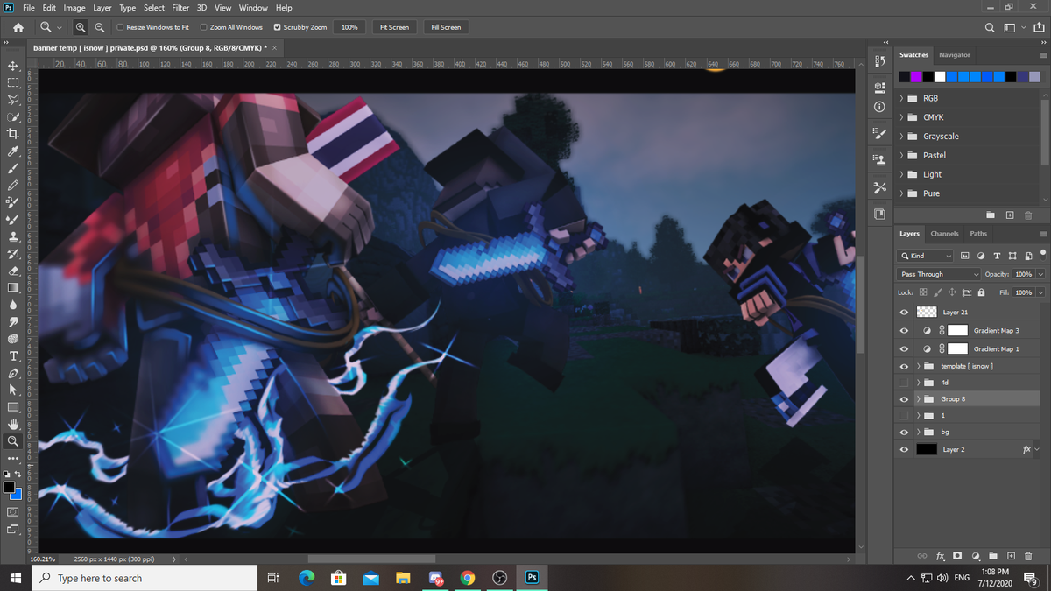Select the Blur tool
Screen dimensions: 1051x591
(x=13, y=305)
